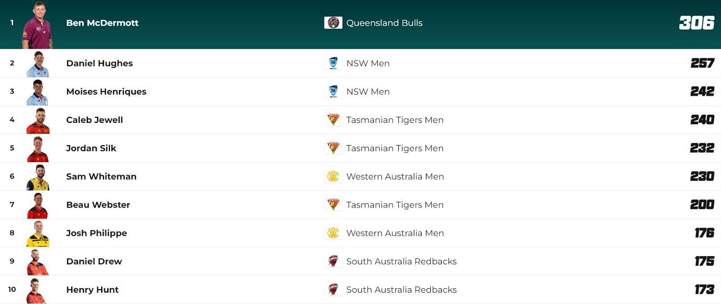This screenshot has width=721, height=304.
Task: Click the 306 runs total
Action: (x=697, y=23)
